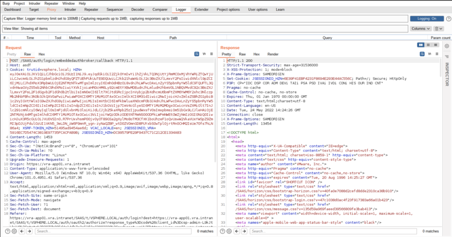Viewport: 452px width, 237px height.
Task: Select Hex view in Response pane
Action: pyautogui.click(x=256, y=54)
